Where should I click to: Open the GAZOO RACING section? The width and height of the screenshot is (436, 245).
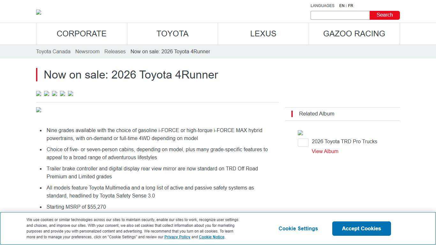(x=354, y=33)
